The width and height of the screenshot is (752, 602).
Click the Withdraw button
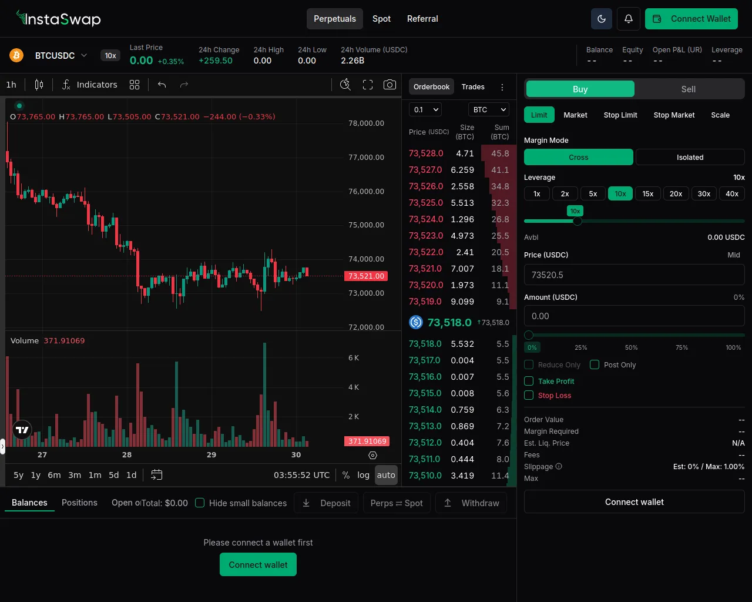471,503
